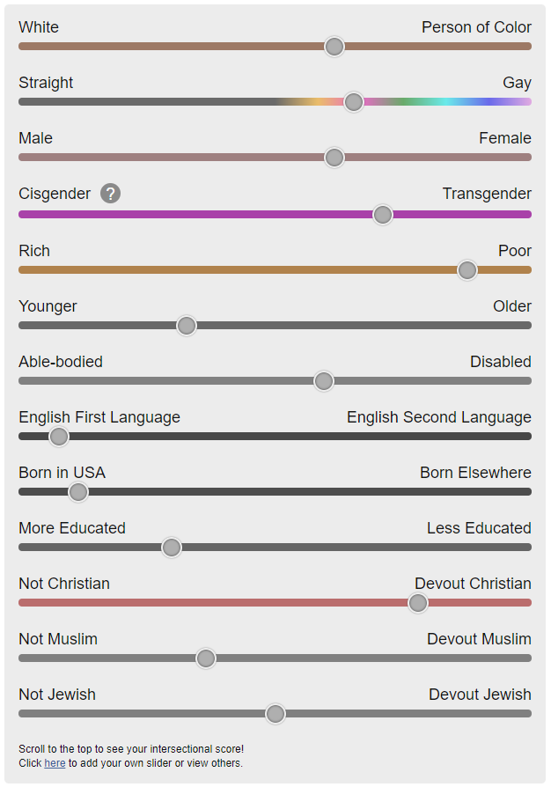Click the far left end of the Rich slider track
This screenshot has height=787, width=551.
pos(23,270)
